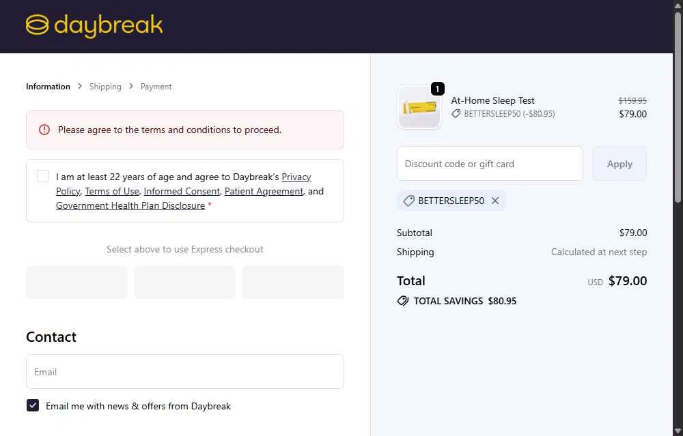Open the Informed Consent link

tap(182, 192)
